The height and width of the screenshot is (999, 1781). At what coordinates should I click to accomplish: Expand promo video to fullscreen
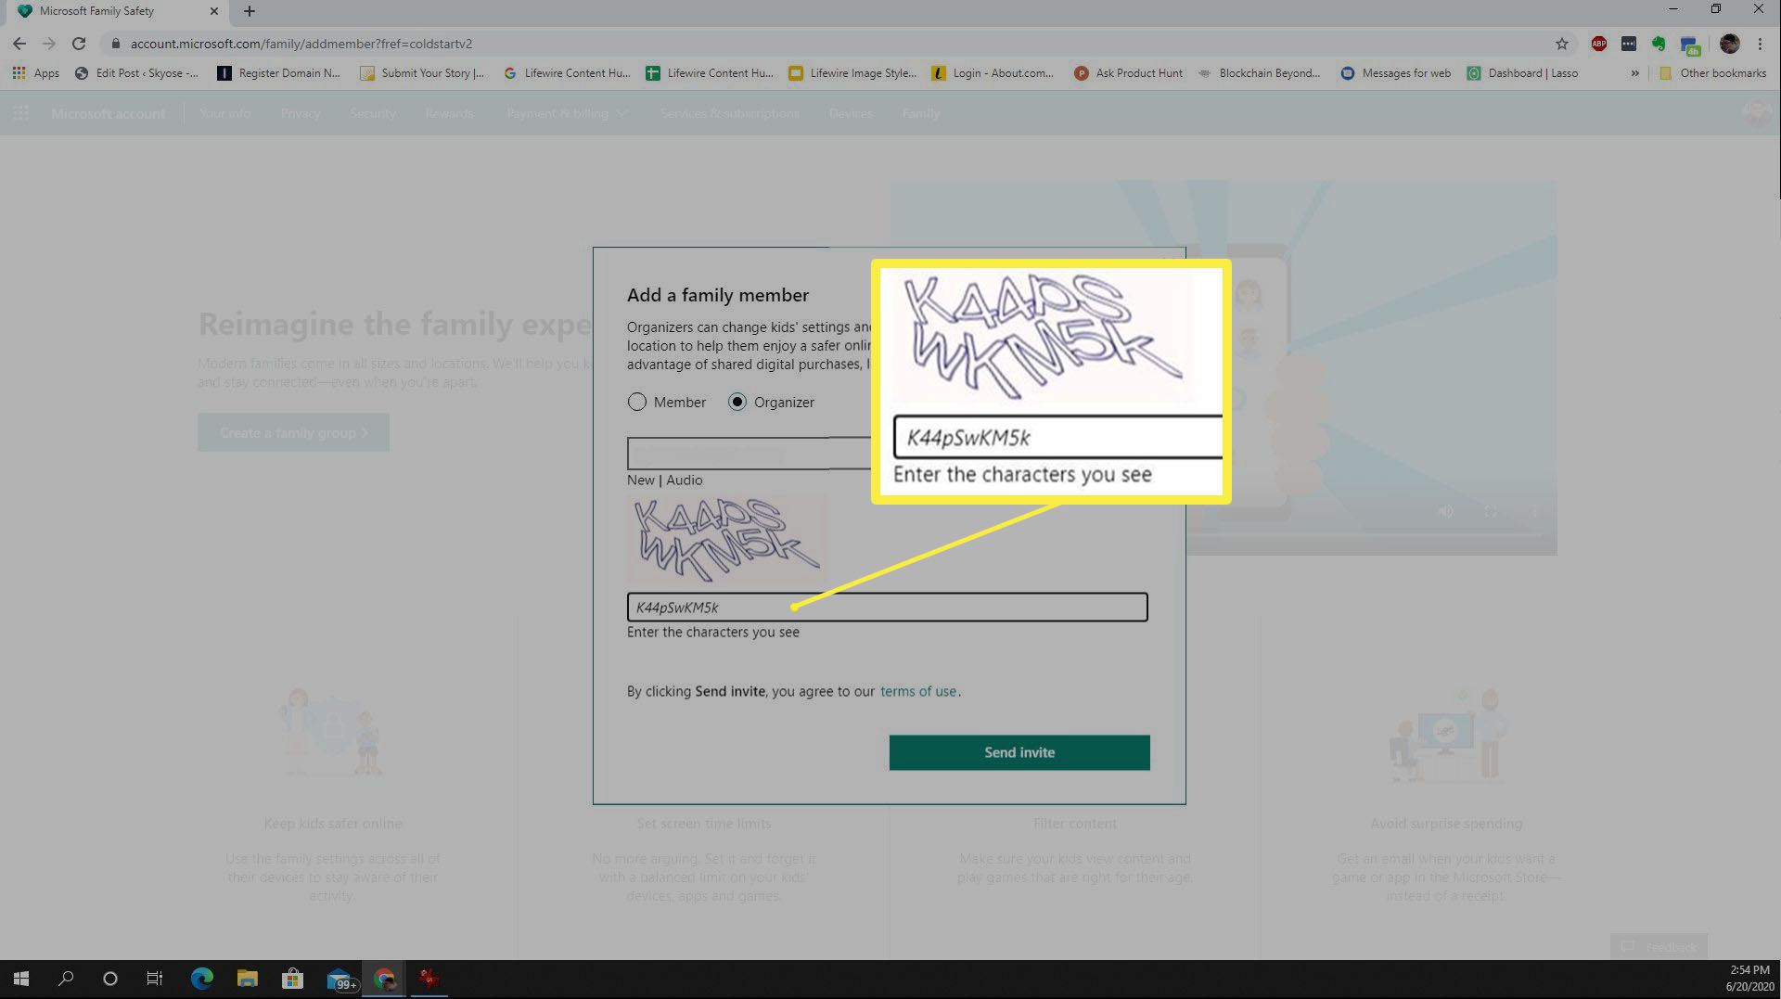point(1490,511)
